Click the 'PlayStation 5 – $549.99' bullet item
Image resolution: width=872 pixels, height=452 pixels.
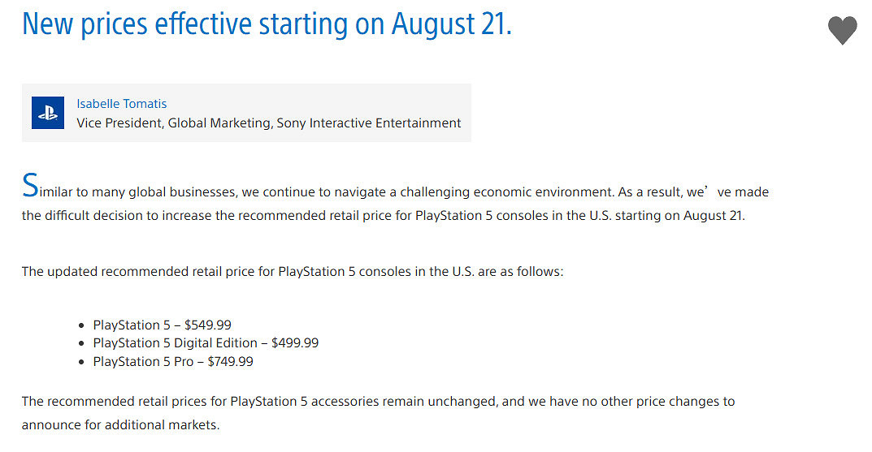162,325
